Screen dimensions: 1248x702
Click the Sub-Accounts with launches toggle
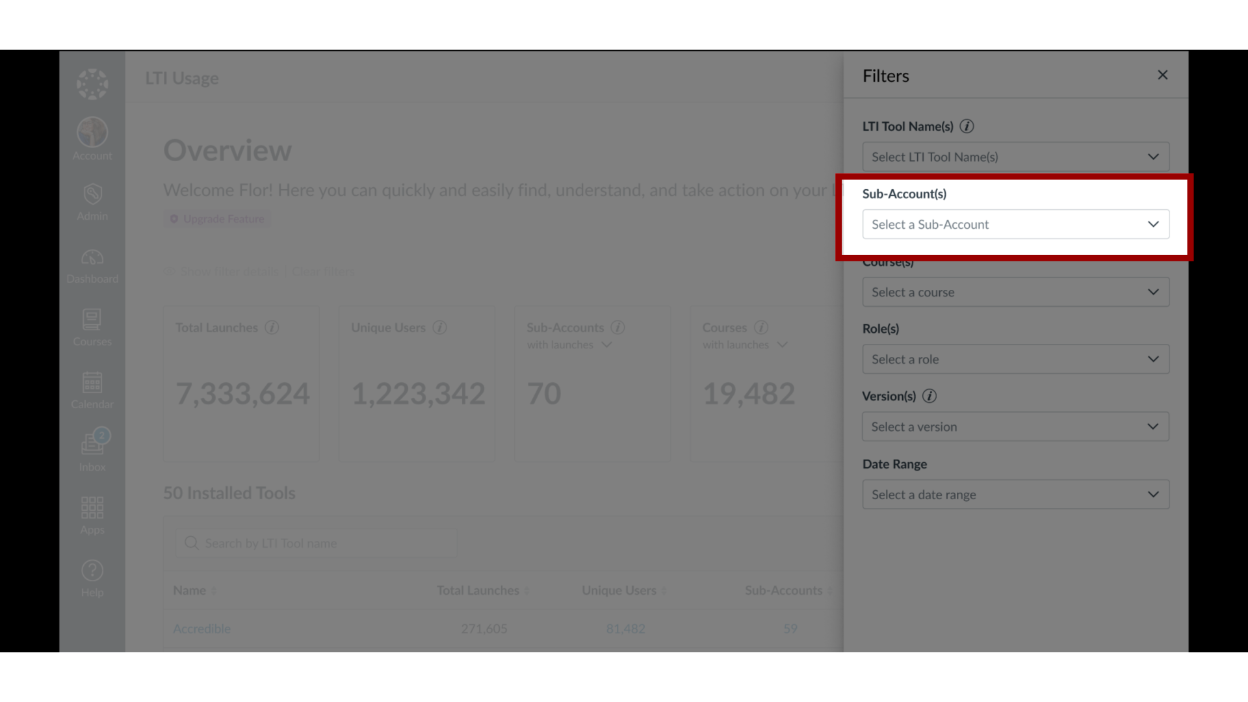pos(606,344)
